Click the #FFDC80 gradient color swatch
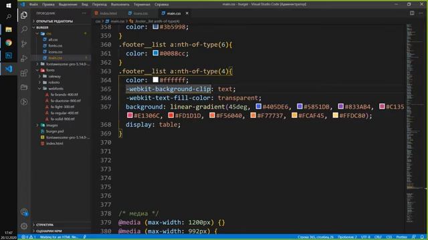 pyautogui.click(x=336, y=115)
